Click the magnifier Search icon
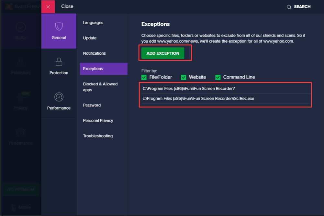The width and height of the screenshot is (324, 216). 289,7
